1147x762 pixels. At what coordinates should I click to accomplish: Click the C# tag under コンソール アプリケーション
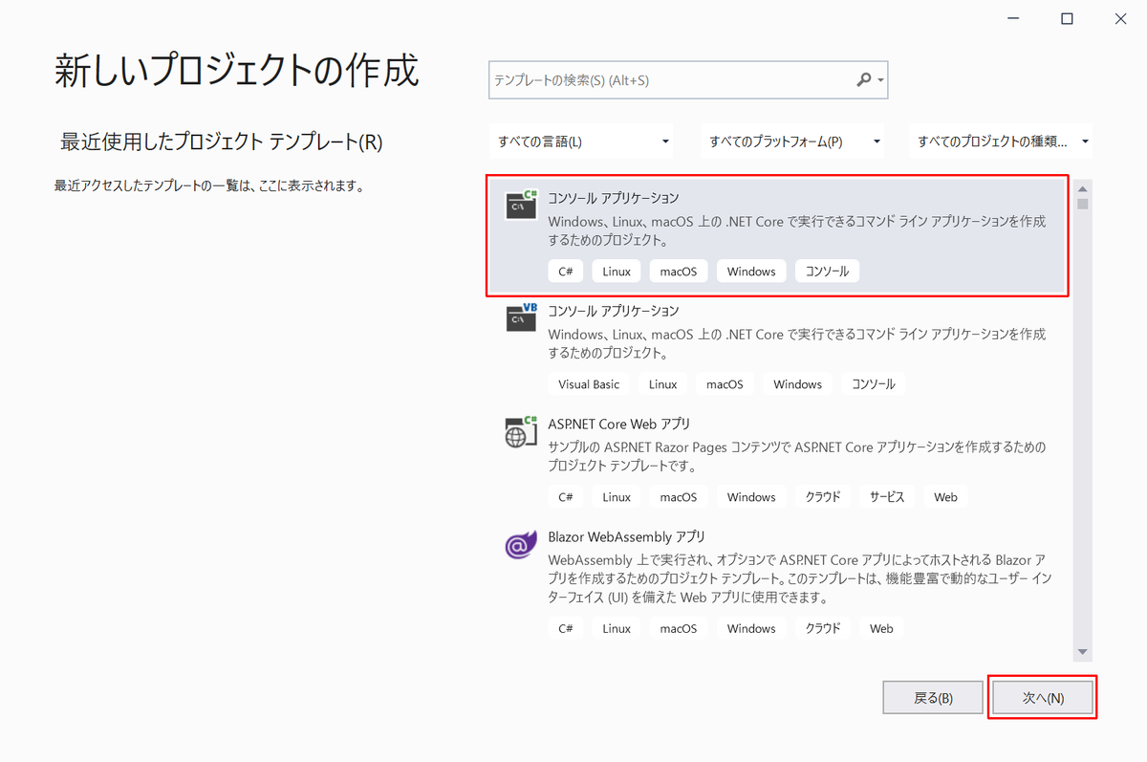(x=565, y=271)
